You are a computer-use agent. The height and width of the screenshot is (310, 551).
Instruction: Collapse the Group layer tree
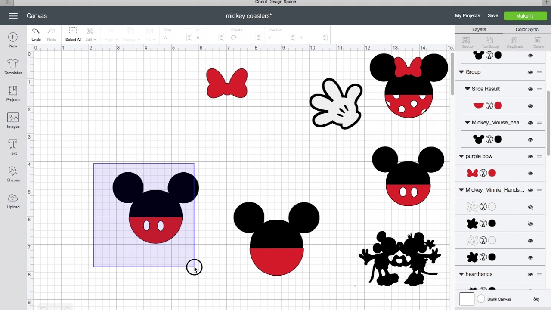(x=461, y=72)
